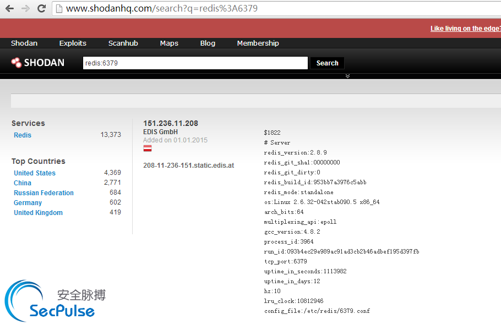Screen dimensions: 501x325
Task: Open host 151.236.11.208 result
Action: click(171, 123)
